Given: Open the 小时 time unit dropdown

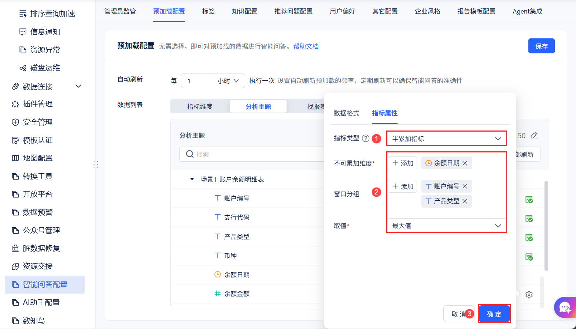Looking at the screenshot, I should point(228,81).
